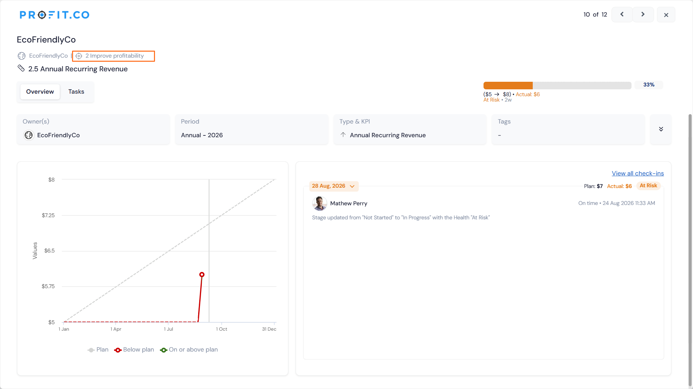Go to next key result arrow

643,14
